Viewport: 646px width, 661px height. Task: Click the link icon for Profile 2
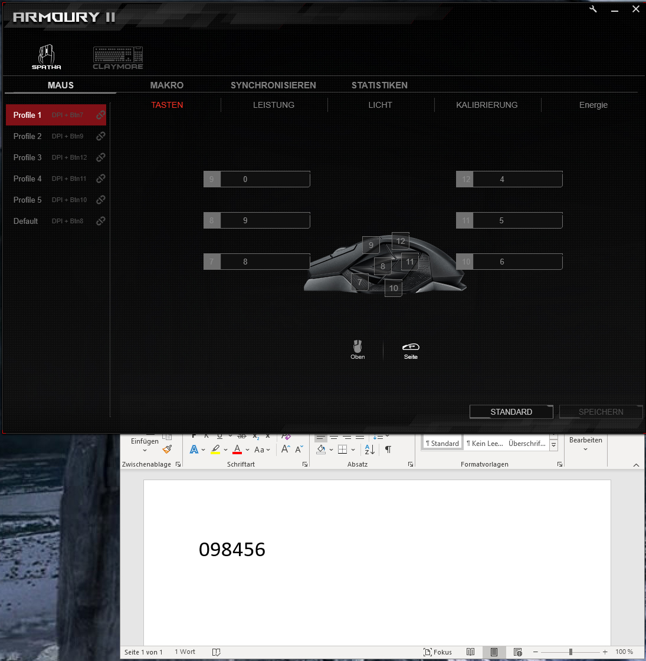[100, 136]
